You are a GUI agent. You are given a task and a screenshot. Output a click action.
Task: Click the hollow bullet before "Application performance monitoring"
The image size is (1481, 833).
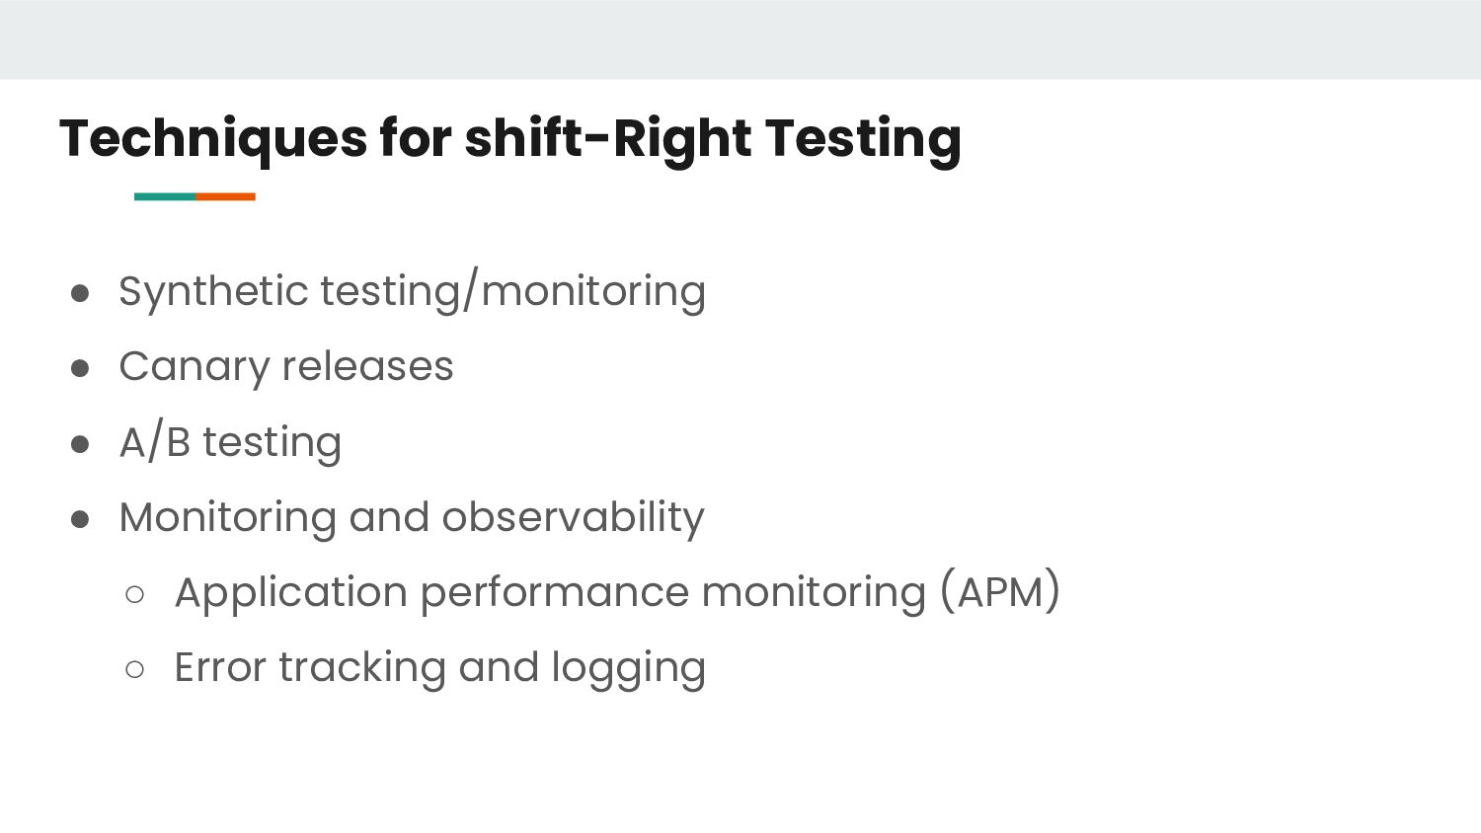(x=135, y=594)
